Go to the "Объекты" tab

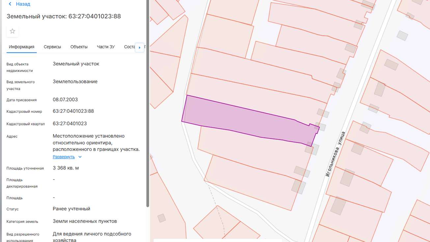tap(79, 47)
